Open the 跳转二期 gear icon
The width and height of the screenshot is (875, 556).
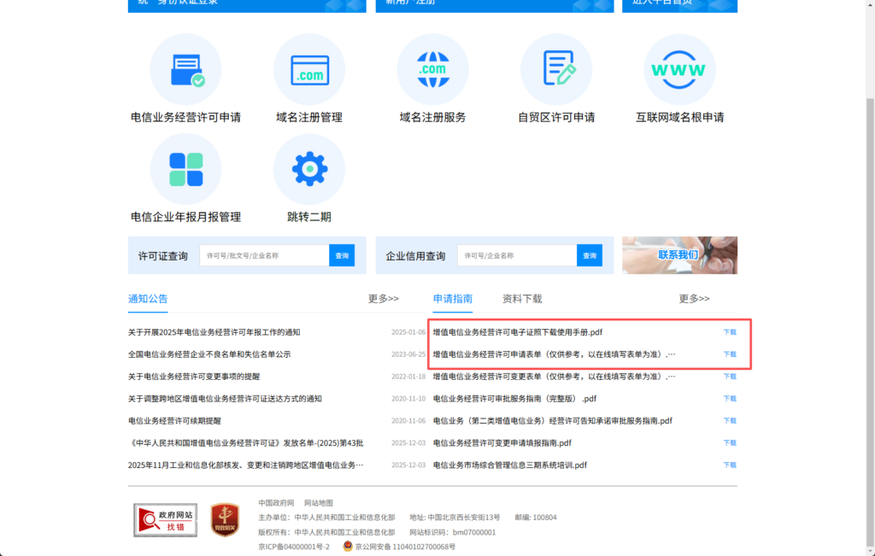pyautogui.click(x=308, y=169)
